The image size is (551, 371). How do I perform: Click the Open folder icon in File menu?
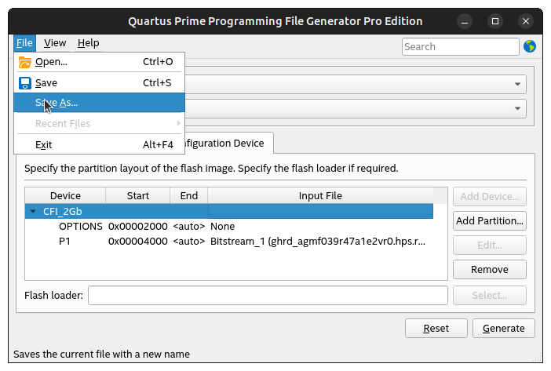pyautogui.click(x=25, y=62)
